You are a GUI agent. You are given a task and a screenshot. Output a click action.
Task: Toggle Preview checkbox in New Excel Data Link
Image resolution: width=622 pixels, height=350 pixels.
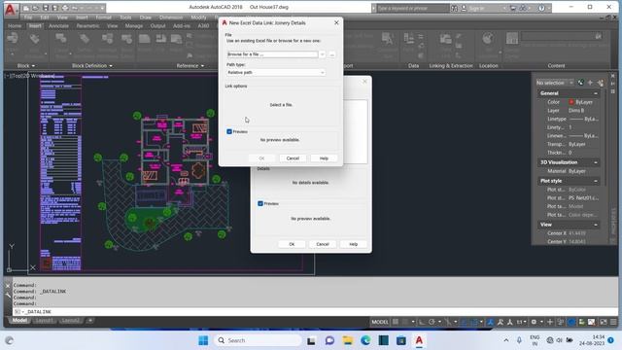(229, 131)
